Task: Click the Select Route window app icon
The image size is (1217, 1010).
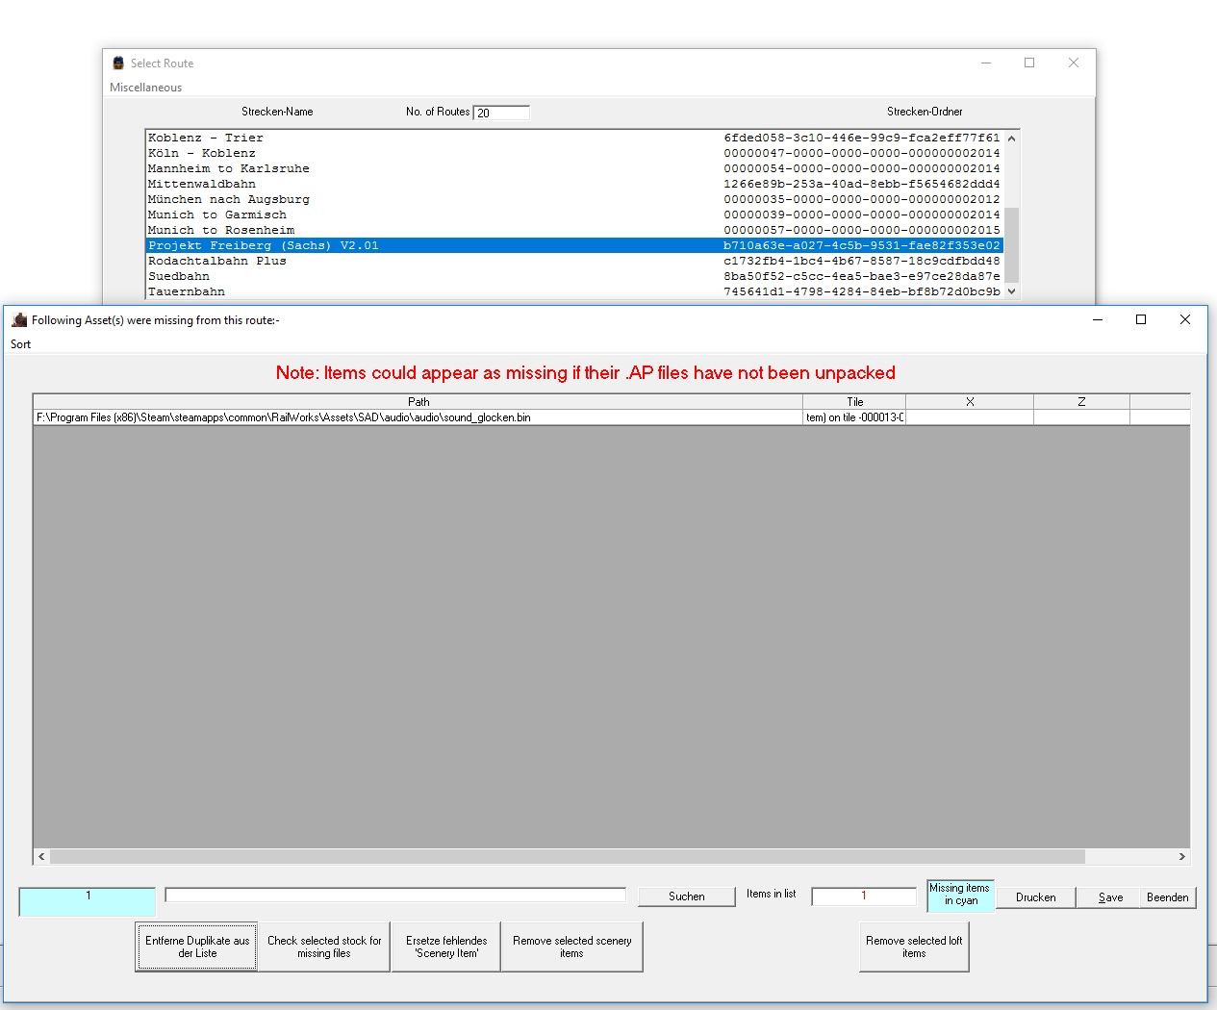Action: click(x=118, y=63)
